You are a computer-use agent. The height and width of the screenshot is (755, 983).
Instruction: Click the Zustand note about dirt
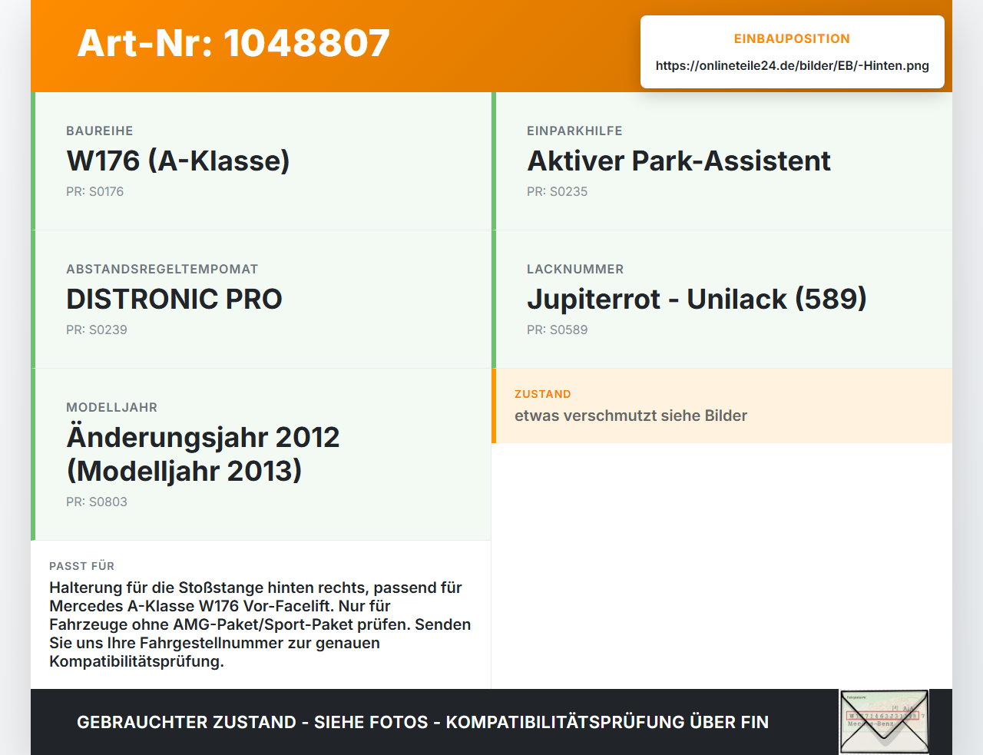click(631, 416)
